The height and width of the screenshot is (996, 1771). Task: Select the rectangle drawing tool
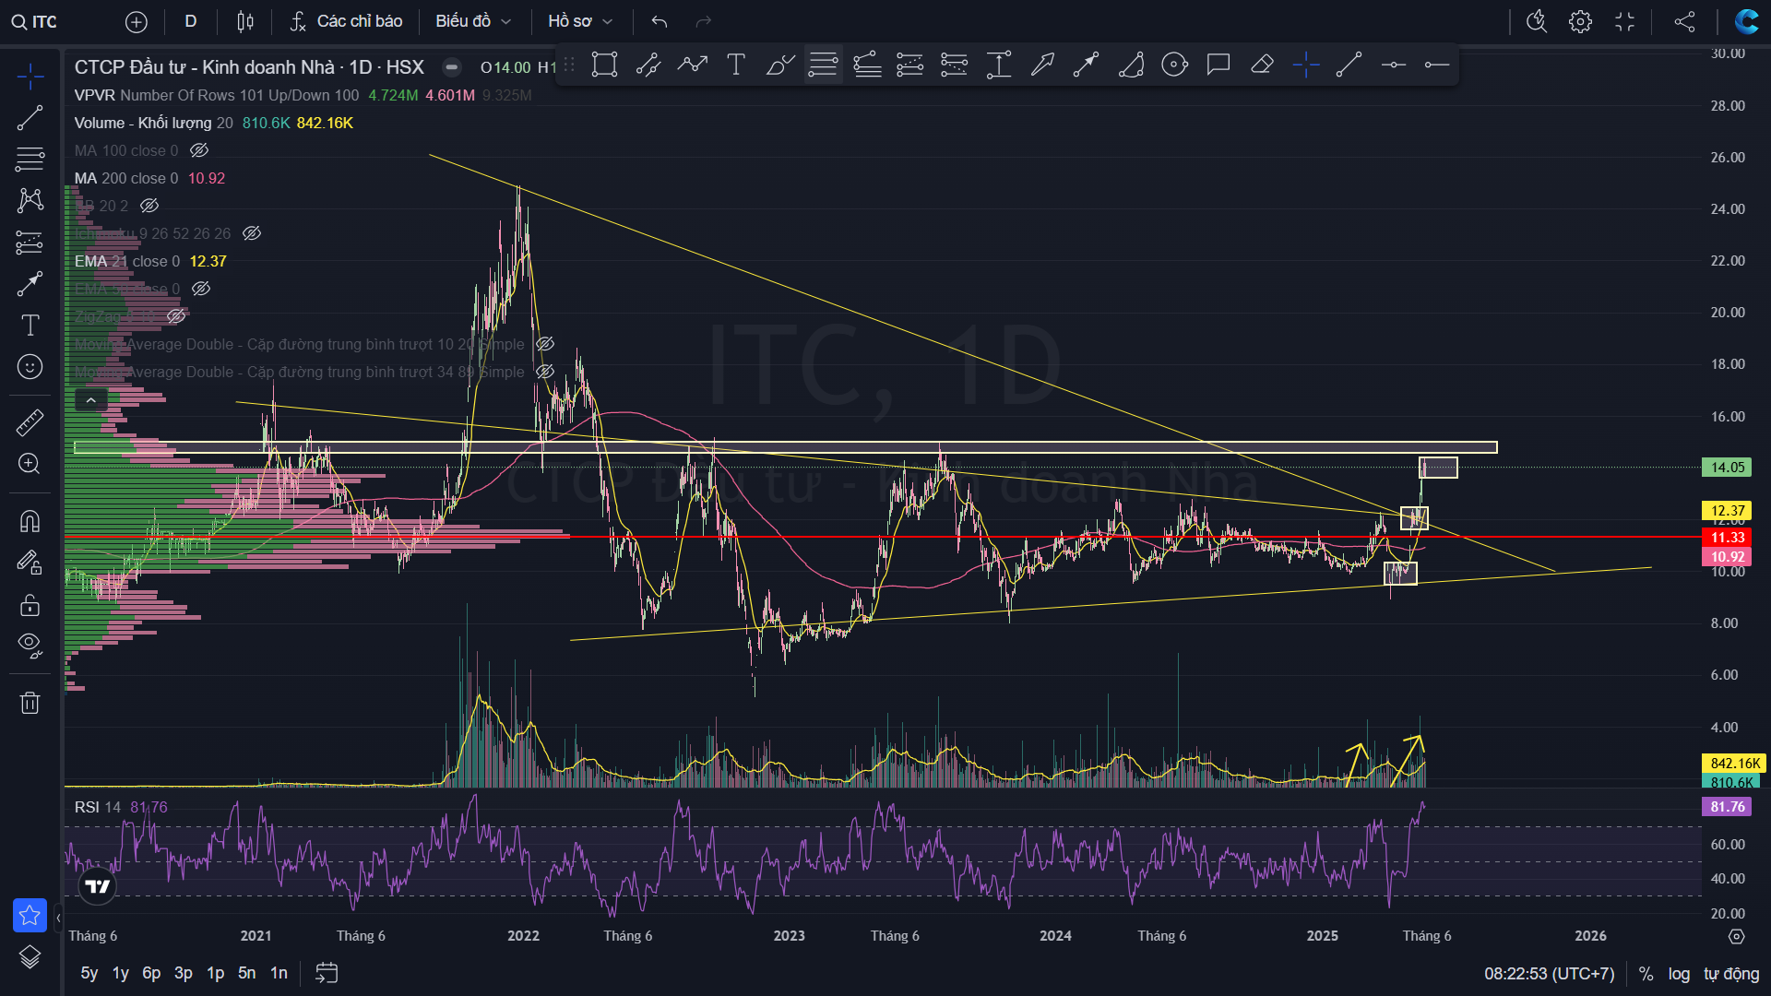coord(604,65)
